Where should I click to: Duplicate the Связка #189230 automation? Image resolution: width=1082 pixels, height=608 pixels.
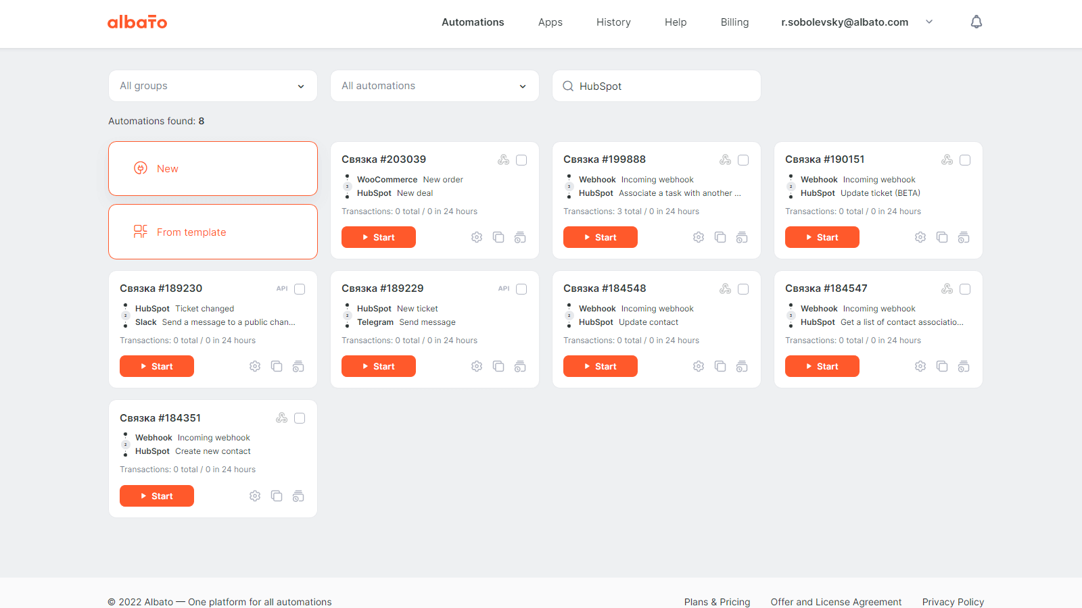pos(277,366)
